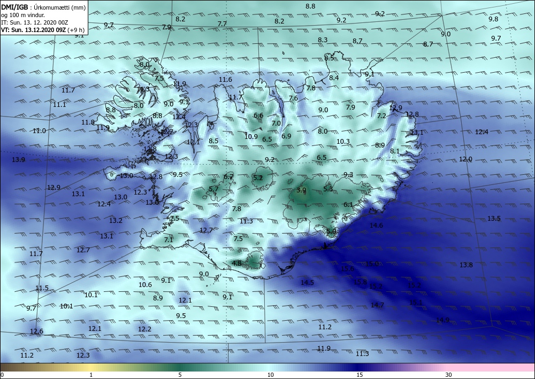Click the 8.4 map value

334,78
